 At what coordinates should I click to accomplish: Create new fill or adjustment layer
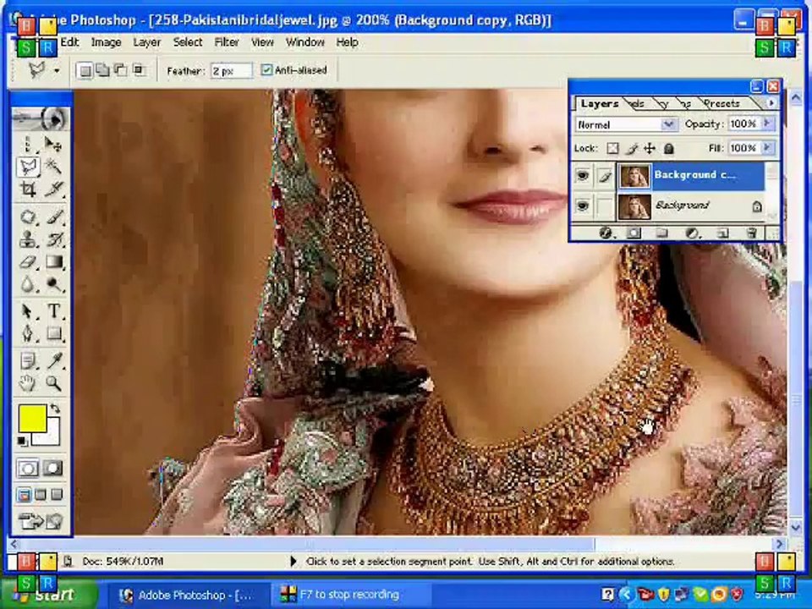tap(692, 233)
